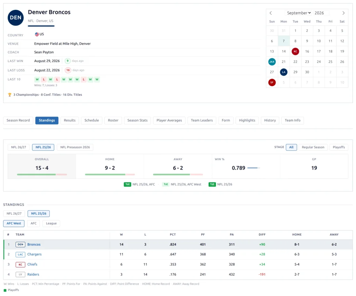The width and height of the screenshot is (356, 296).
Task: Click 1st badge for NFL 25/26, AFC
Action: pos(127,185)
